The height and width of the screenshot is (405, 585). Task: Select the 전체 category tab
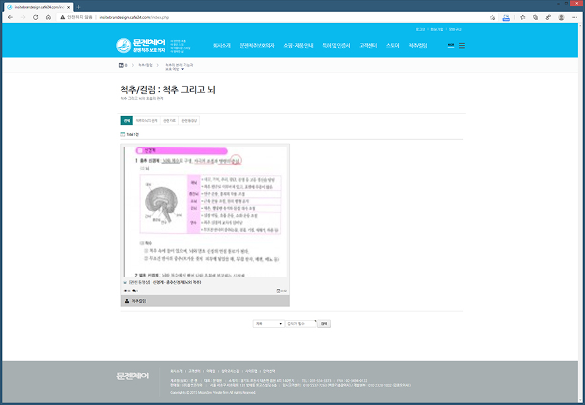click(126, 121)
